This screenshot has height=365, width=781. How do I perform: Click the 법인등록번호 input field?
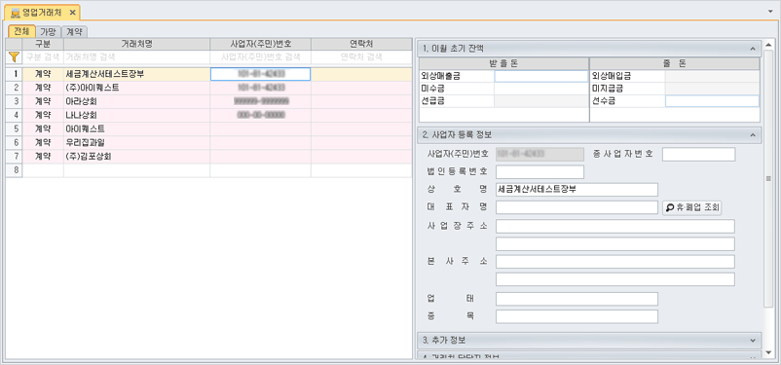tap(539, 172)
